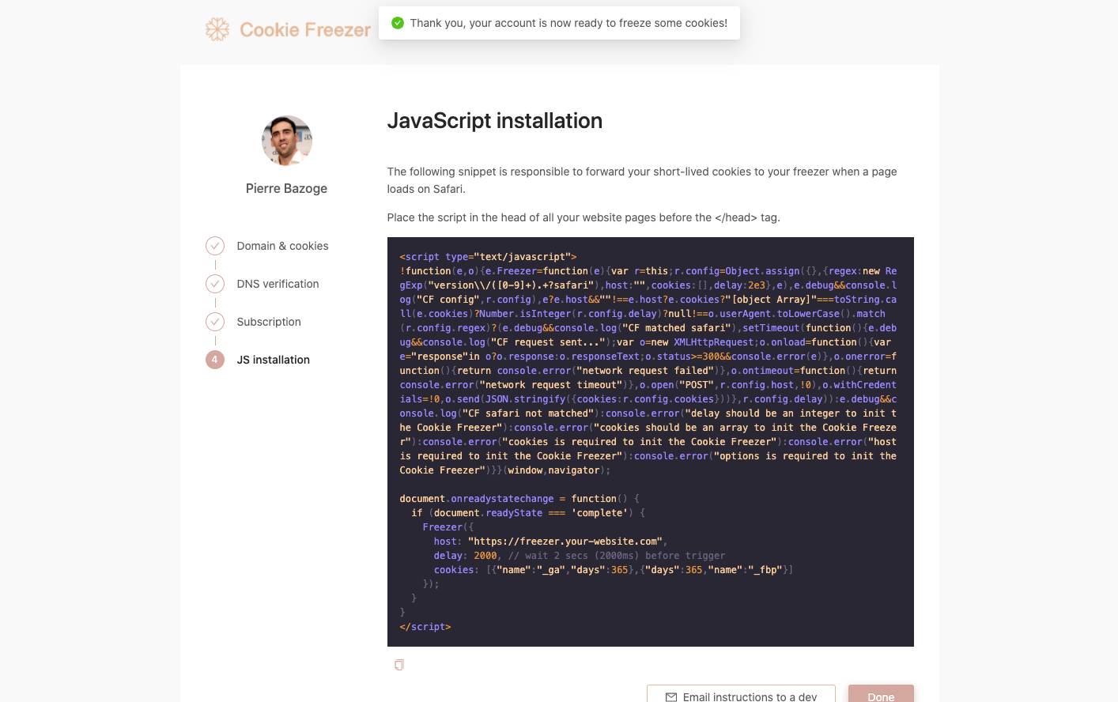Click the DNS verification step checkmark icon
1118x702 pixels.
point(215,284)
